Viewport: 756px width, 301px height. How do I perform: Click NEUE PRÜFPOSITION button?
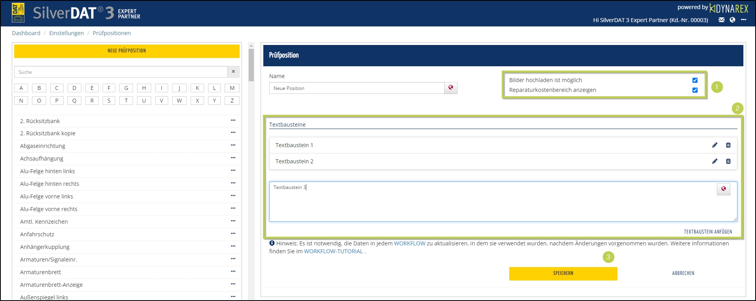[x=127, y=51]
